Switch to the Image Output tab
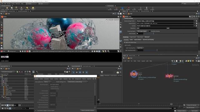 [133, 37]
